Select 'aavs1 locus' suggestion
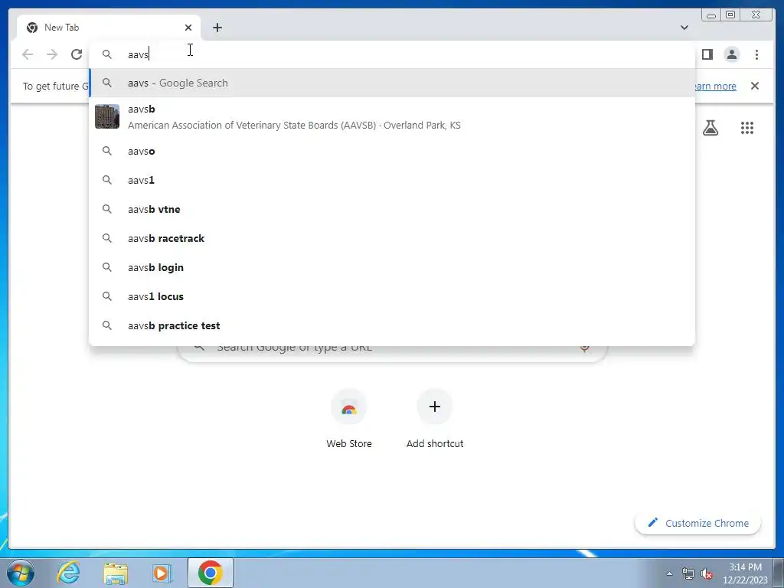The height and width of the screenshot is (588, 784). 392,296
